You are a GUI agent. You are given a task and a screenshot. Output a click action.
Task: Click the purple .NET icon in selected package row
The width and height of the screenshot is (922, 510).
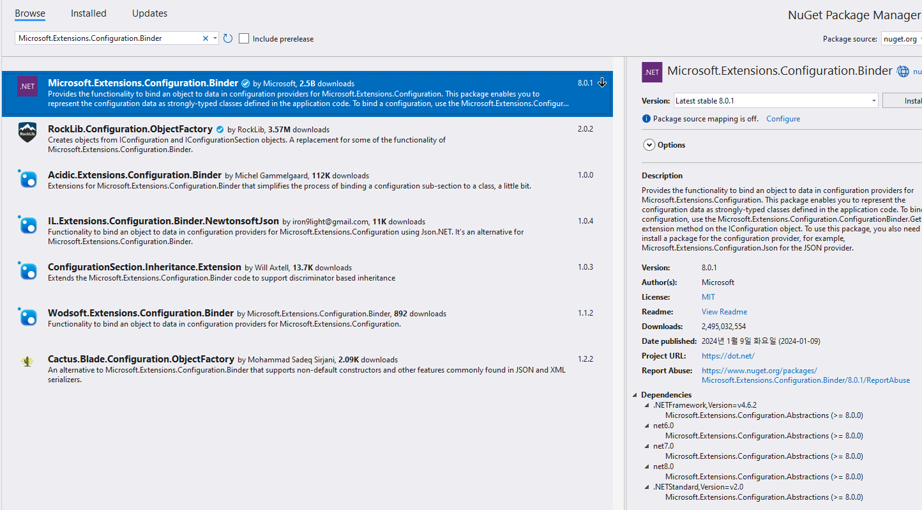tap(27, 86)
